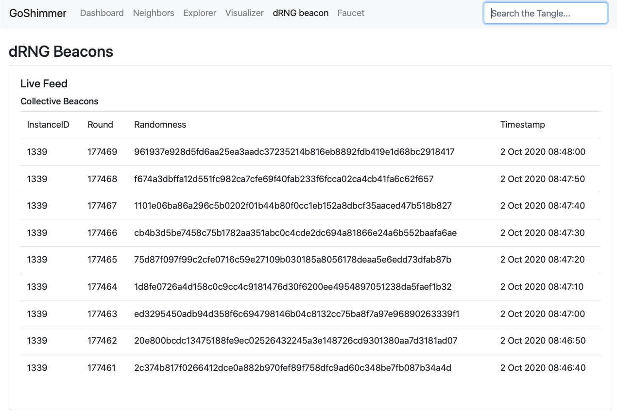This screenshot has height=415, width=617.
Task: Click InstanceID 1339 in round 177468 row
Action: click(x=37, y=179)
